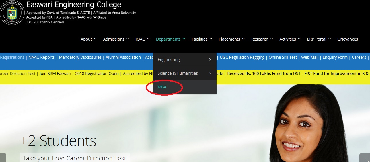370x162 pixels.
Task: Open the Facilities menu
Action: coord(202,39)
